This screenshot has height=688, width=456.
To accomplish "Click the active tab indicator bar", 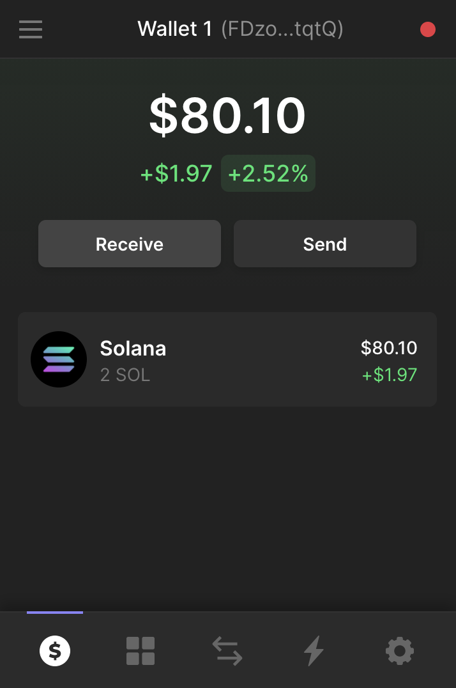I will [54, 612].
